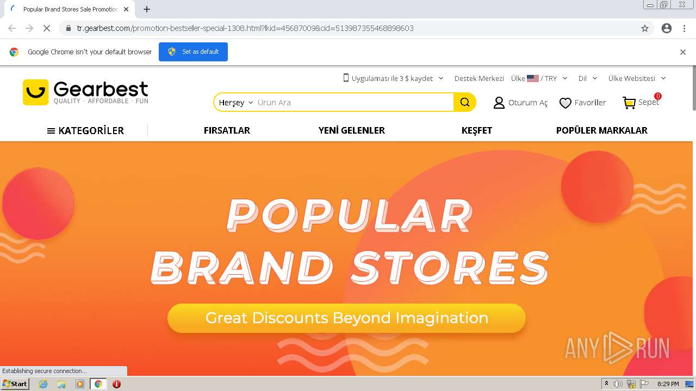Screen dimensions: 696x391
Task: Click the Oturum Aç user icon
Action: 499,103
